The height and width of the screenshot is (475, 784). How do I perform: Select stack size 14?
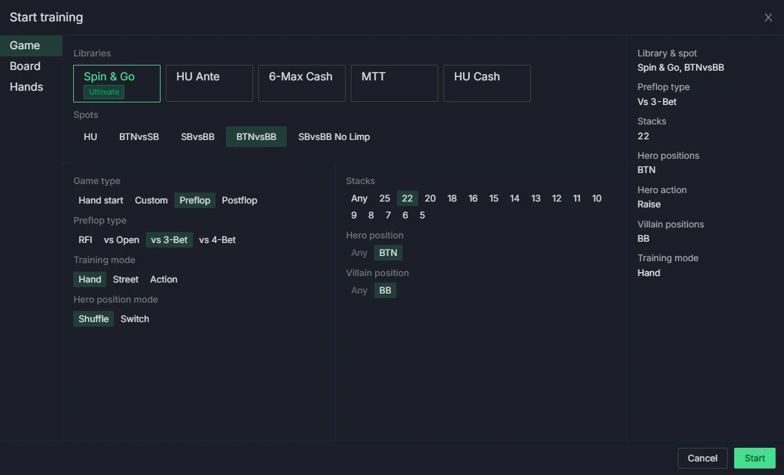tap(515, 198)
